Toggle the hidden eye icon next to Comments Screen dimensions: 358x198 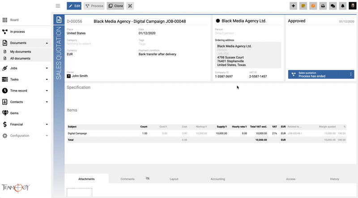point(148,178)
